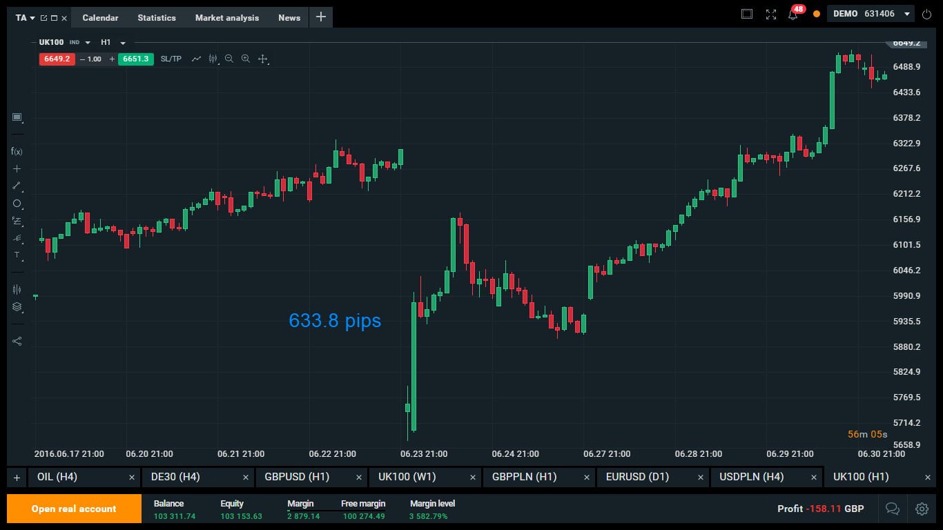Open the notifications bell with 48 badge
The height and width of the screenshot is (530, 943).
pyautogui.click(x=793, y=14)
